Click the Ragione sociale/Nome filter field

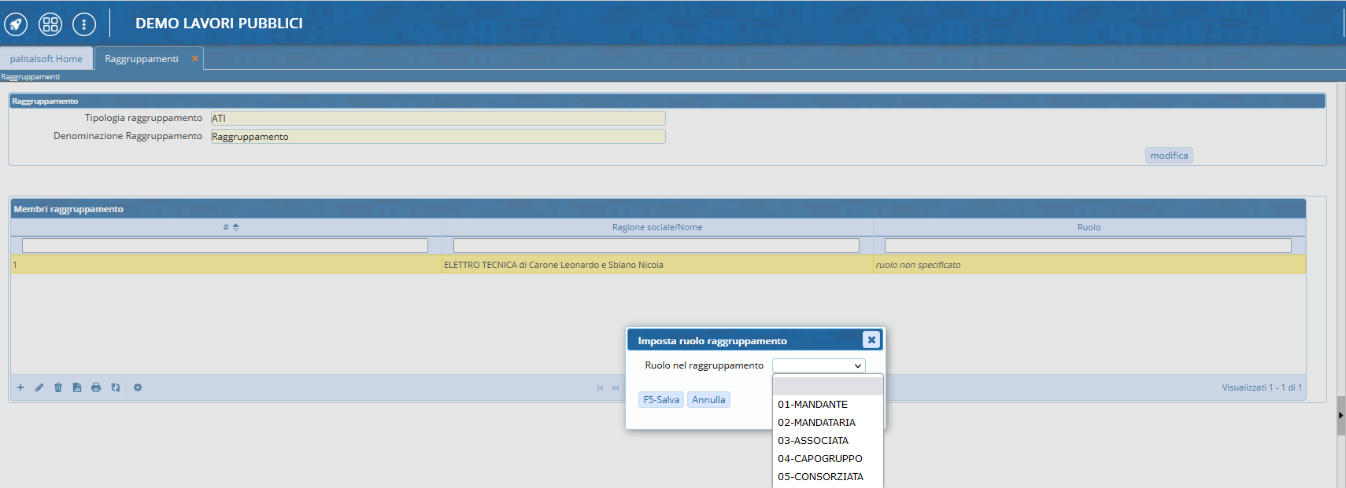click(x=656, y=245)
